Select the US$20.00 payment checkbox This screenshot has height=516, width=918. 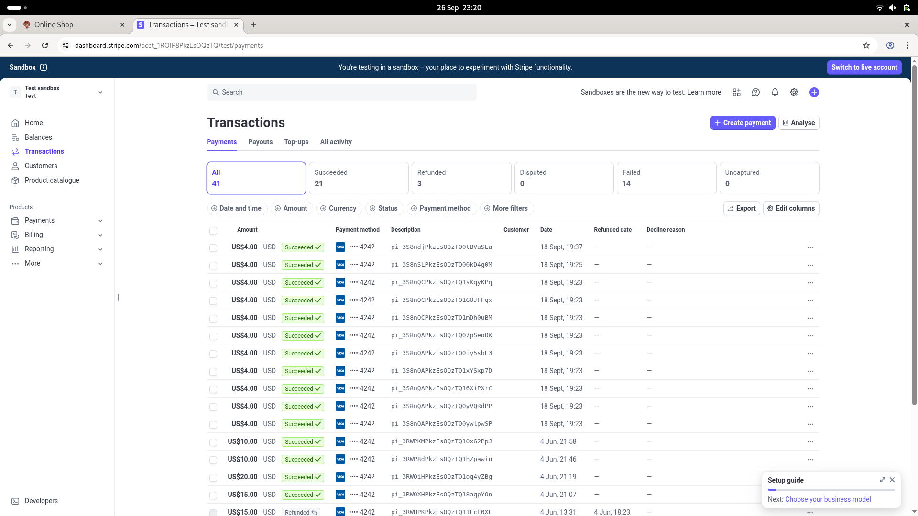(213, 478)
